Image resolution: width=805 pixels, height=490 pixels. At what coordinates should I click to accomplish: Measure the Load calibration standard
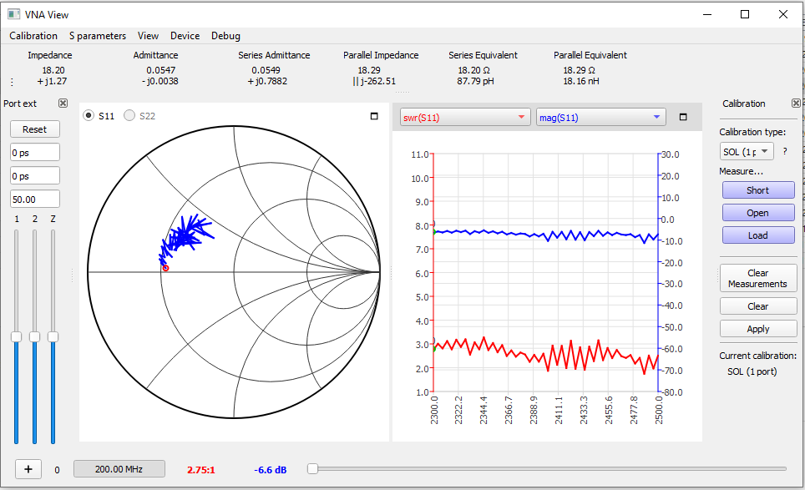tap(758, 235)
